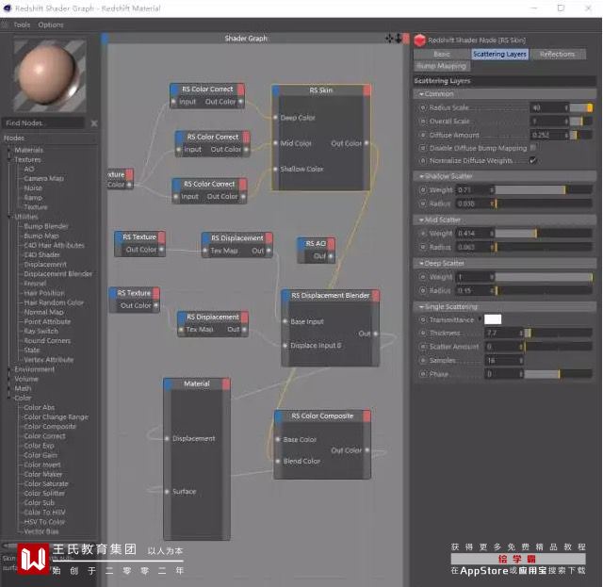The image size is (603, 587).
Task: Click the clear X icon beside Find Nodes
Action: click(94, 123)
